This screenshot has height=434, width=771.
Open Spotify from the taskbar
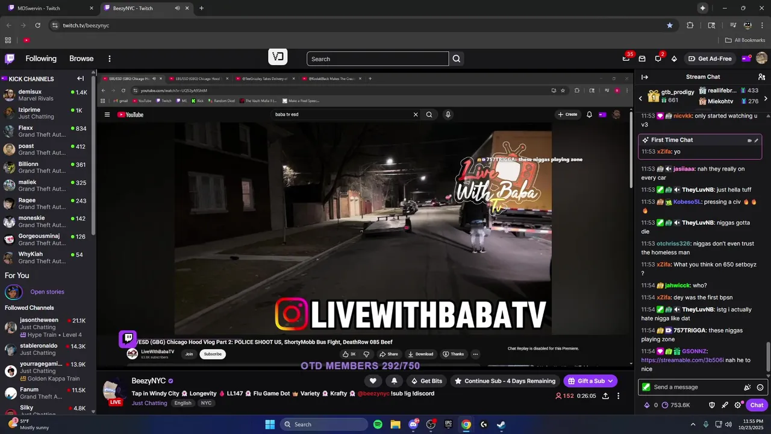[378, 424]
